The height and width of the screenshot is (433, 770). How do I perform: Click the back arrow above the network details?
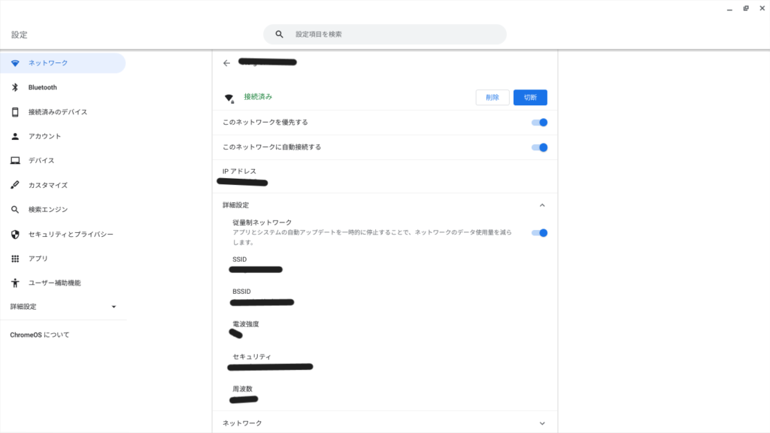coord(226,63)
